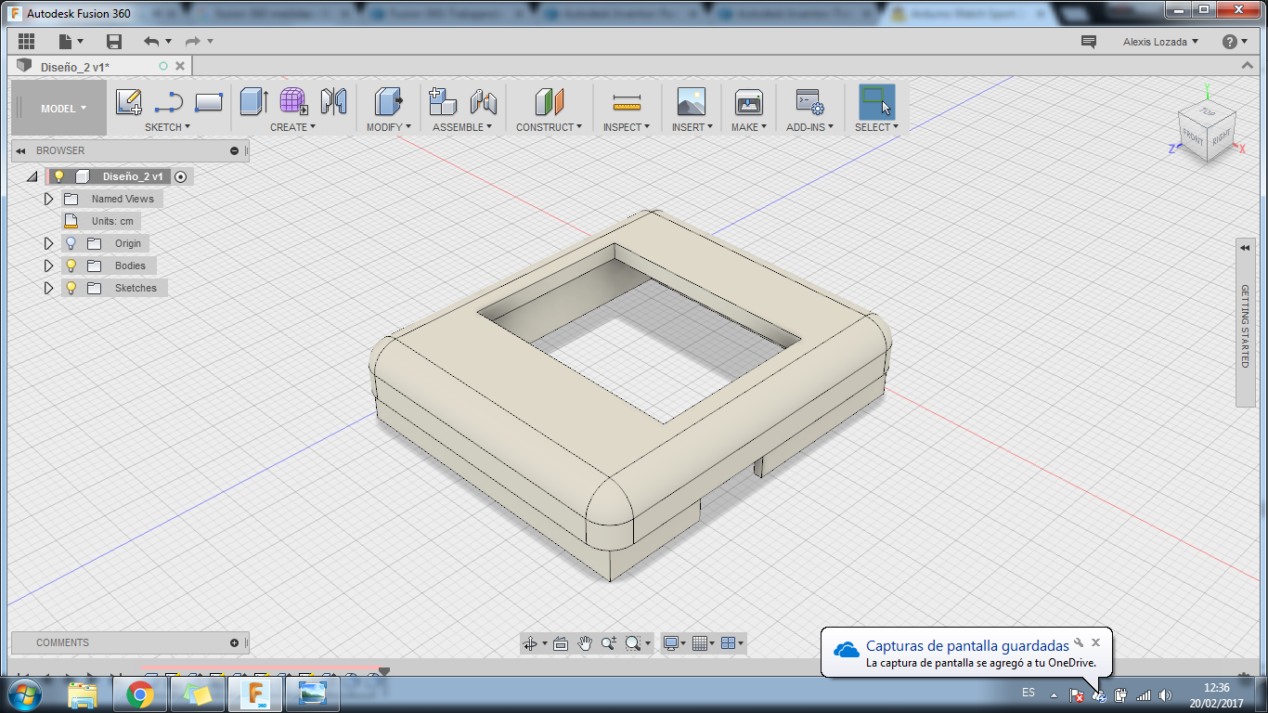Image resolution: width=1268 pixels, height=713 pixels.
Task: Open the MAKE menu label
Action: coord(749,127)
